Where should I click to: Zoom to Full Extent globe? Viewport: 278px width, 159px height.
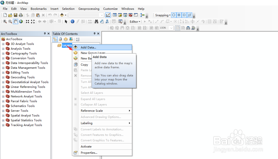[x=21, y=21]
